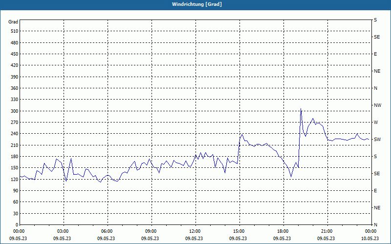Click the "Windrichtung [Grad]" chart title
The height and width of the screenshot is (244, 391).
coord(197,4)
